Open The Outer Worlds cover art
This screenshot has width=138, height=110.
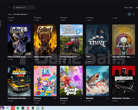point(124,40)
